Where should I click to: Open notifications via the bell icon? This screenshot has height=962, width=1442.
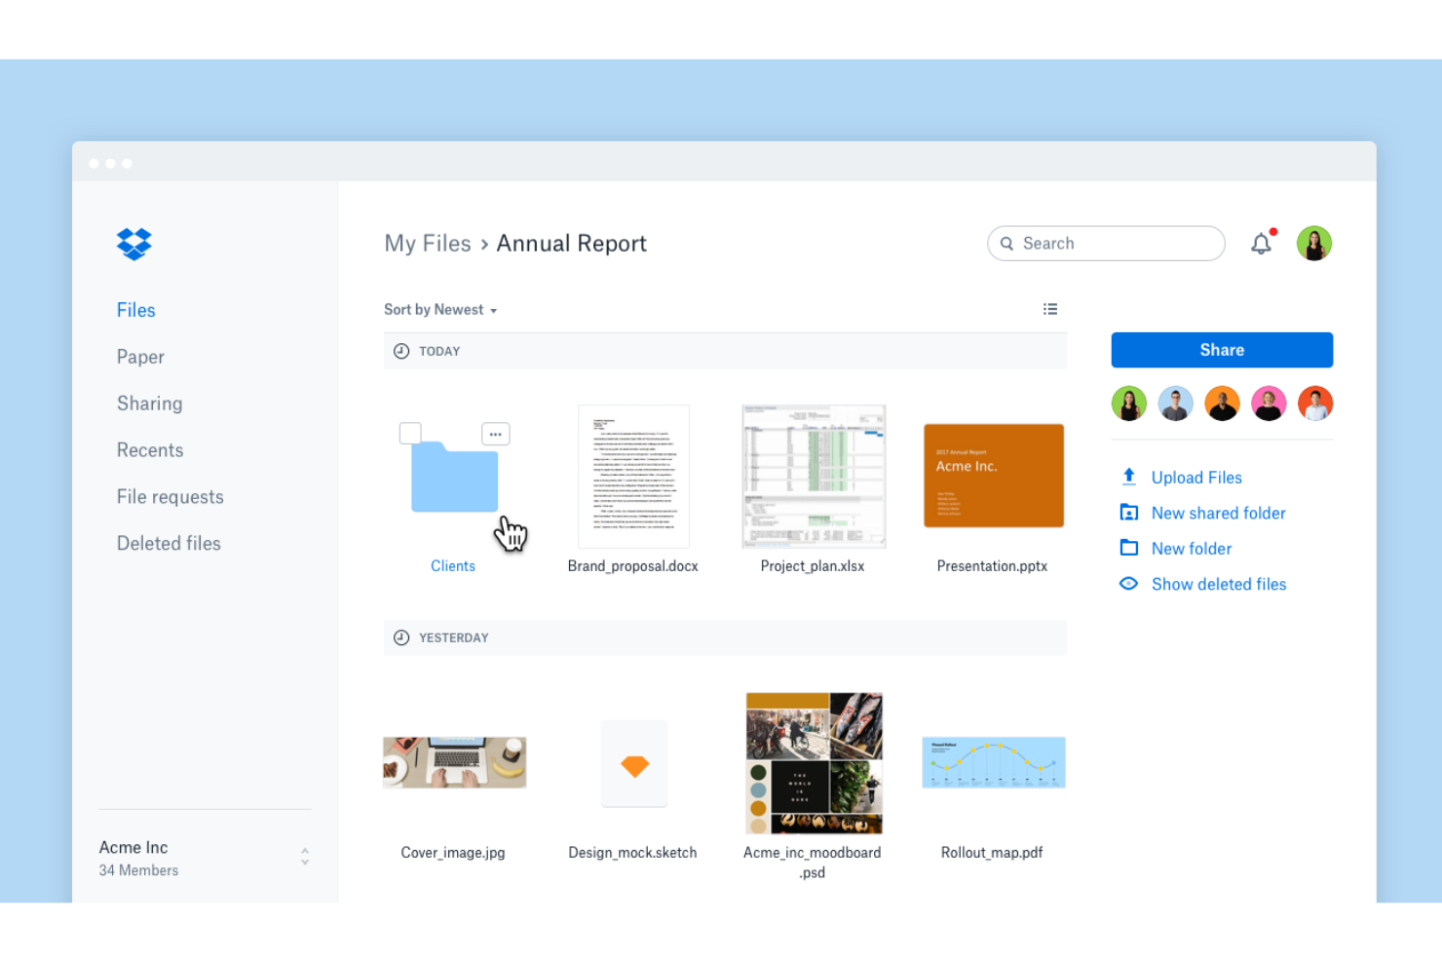1261,243
